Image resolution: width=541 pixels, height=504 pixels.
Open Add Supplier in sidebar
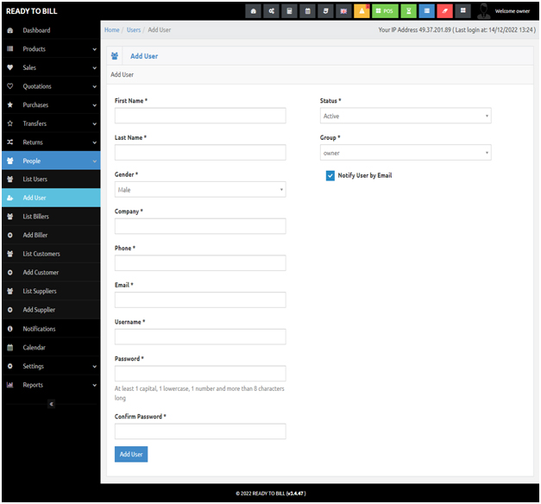51,310
